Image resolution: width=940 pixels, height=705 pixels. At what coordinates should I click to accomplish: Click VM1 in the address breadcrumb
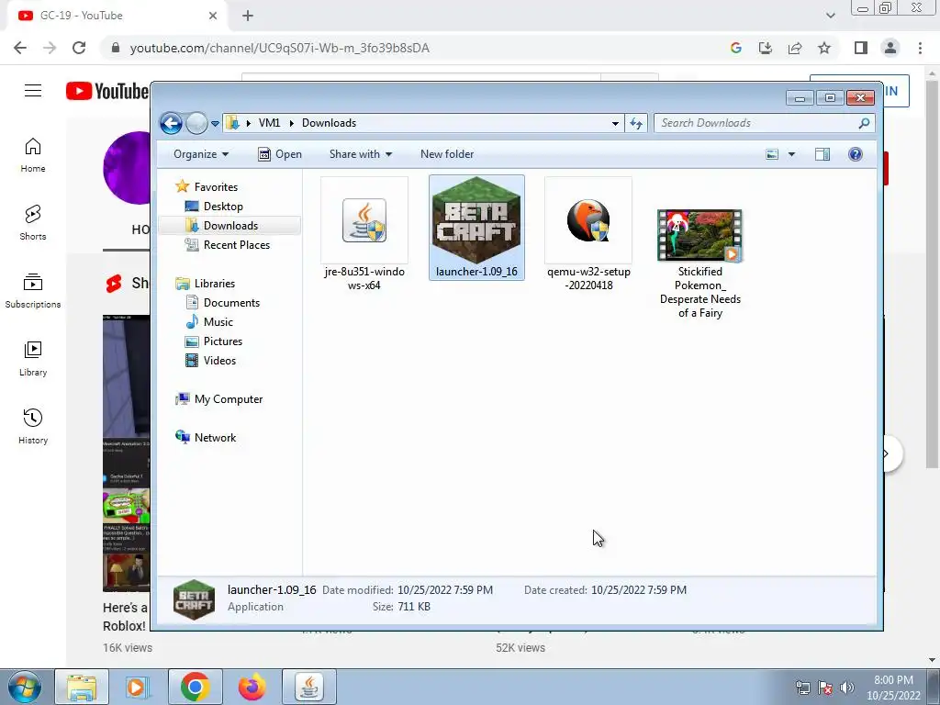tap(269, 123)
